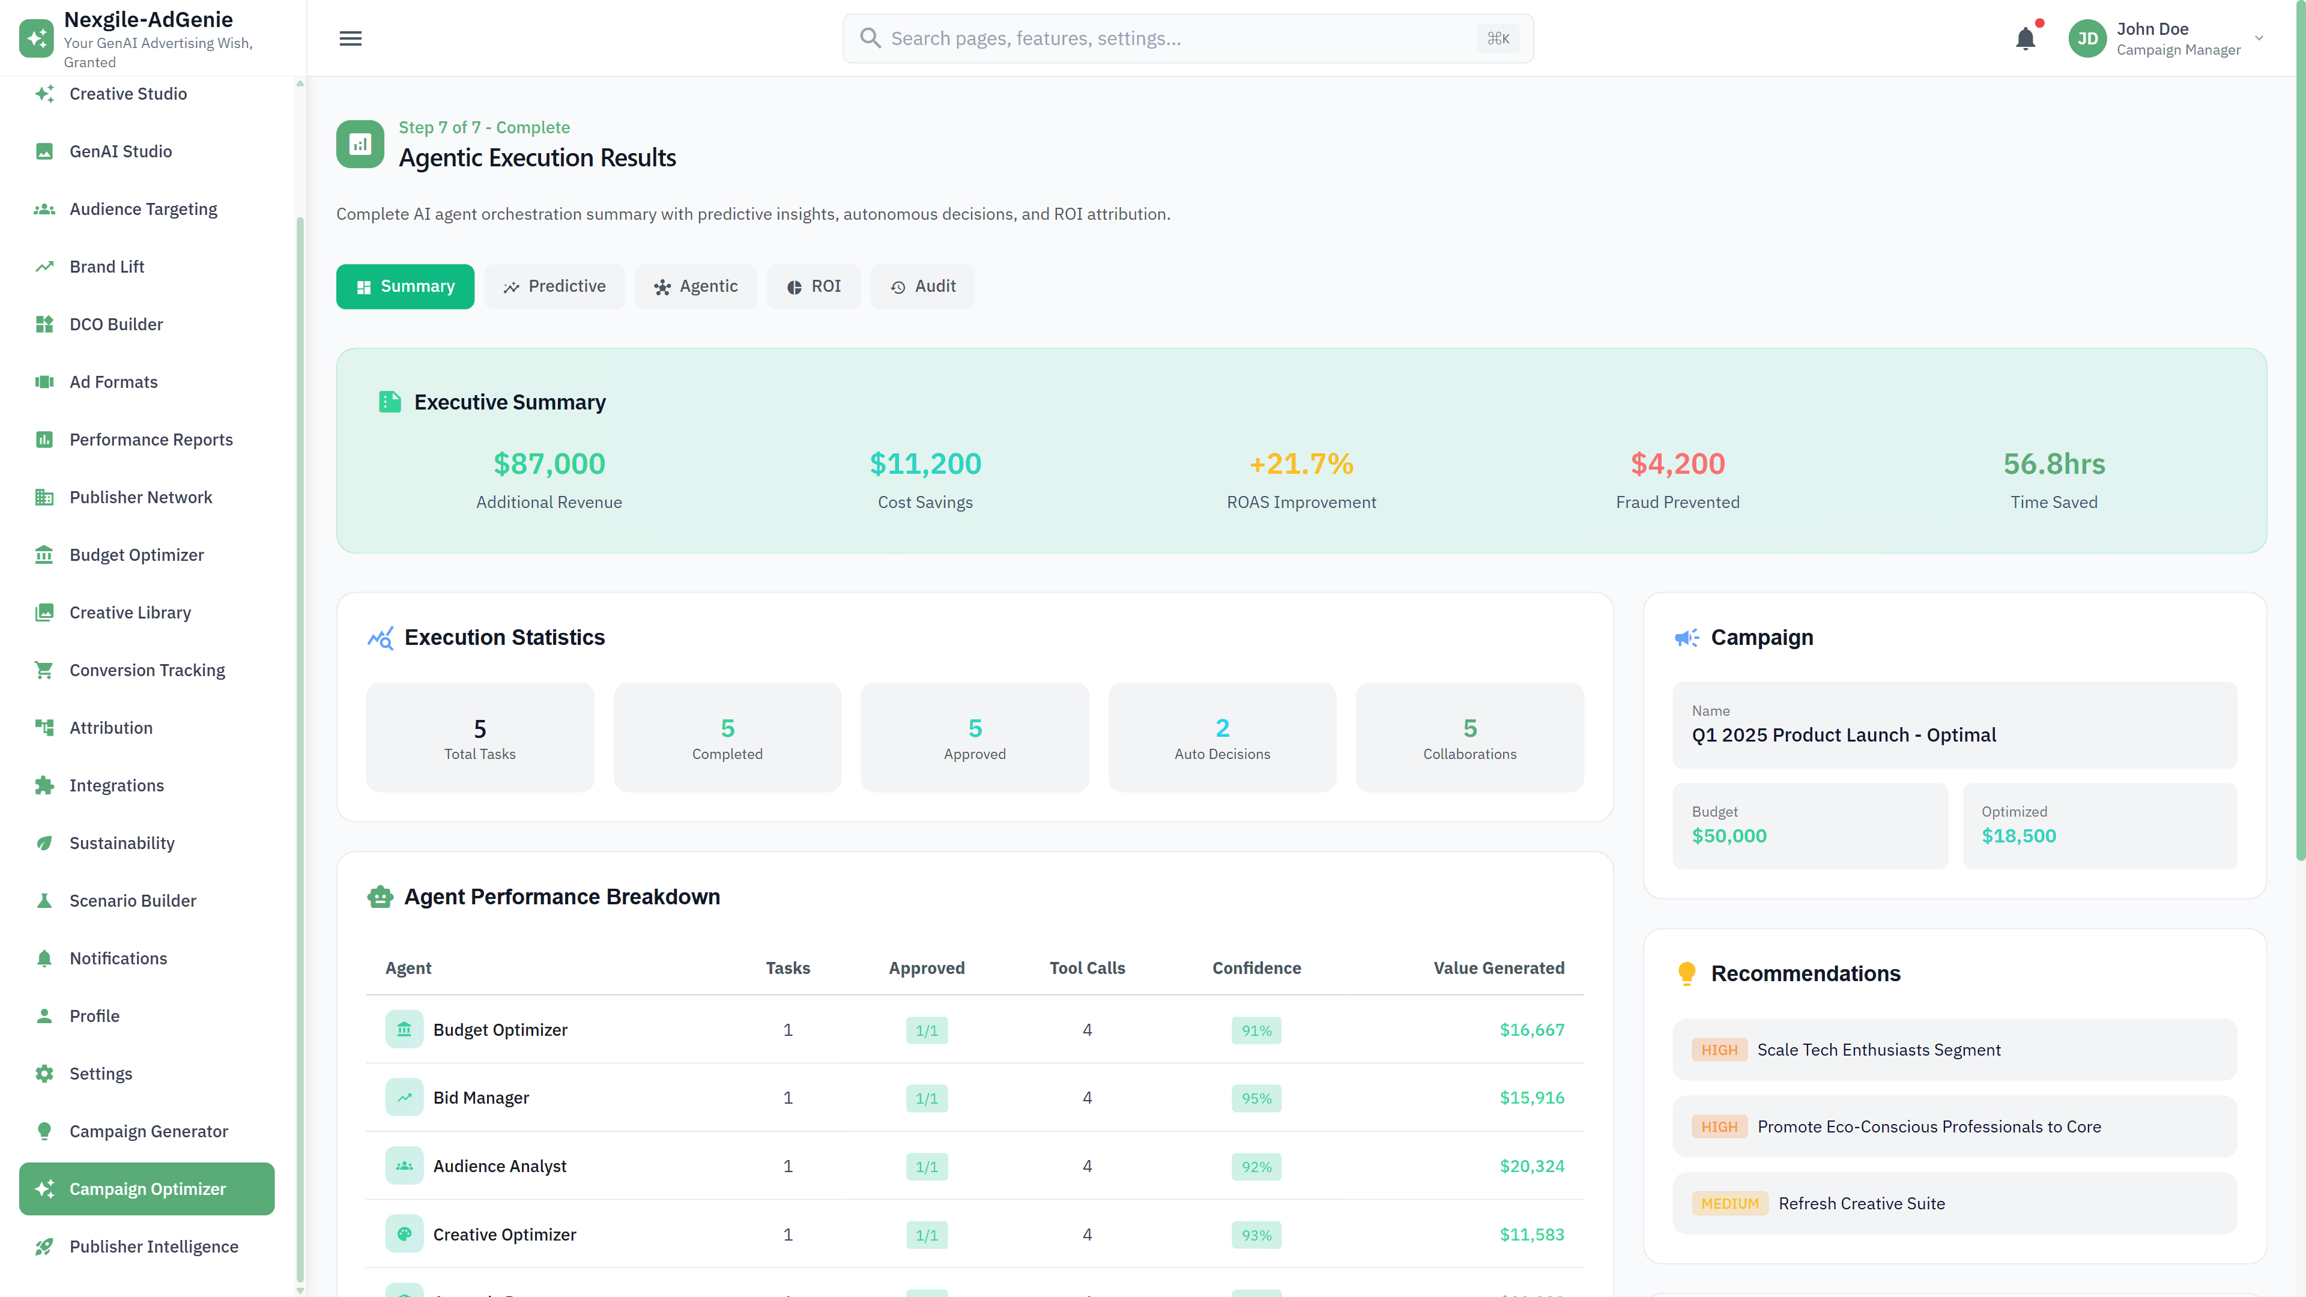Select the GenAI Studio sidebar icon
This screenshot has height=1297, width=2306.
tap(45, 151)
